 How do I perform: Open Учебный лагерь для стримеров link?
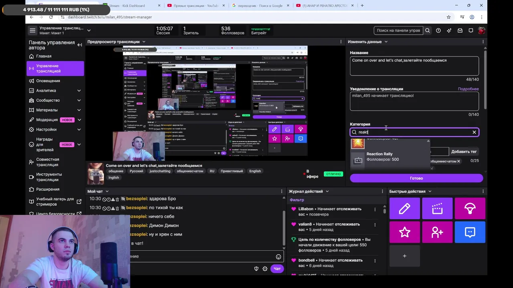[55, 202]
